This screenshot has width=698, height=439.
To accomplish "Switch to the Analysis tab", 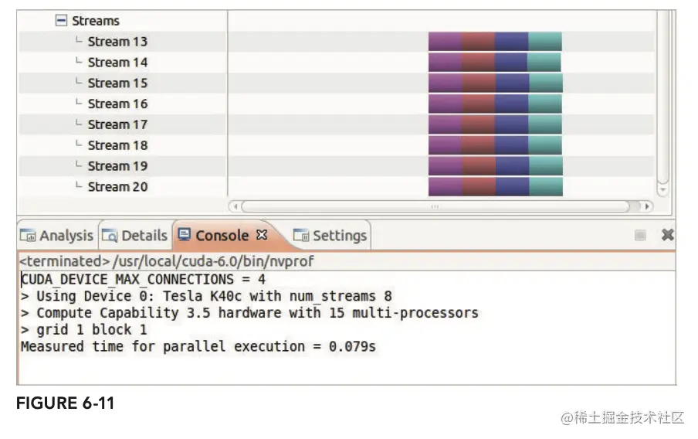I will [x=56, y=236].
